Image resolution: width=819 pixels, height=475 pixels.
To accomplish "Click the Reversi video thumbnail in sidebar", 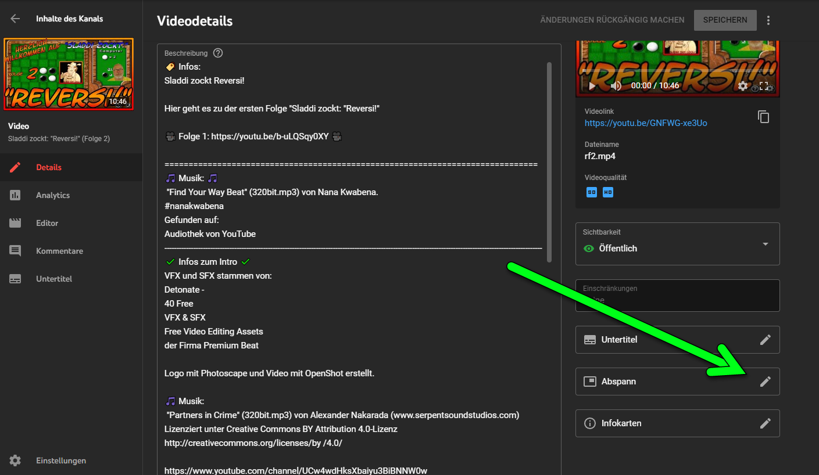I will [69, 74].
